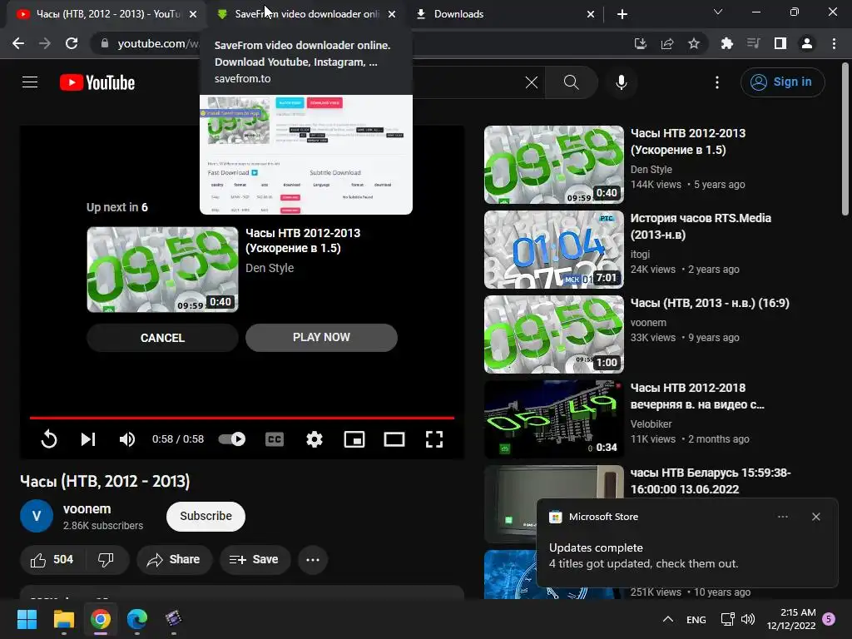Image resolution: width=852 pixels, height=639 pixels.
Task: Toggle the autoplay switch off
Action: coord(232,438)
